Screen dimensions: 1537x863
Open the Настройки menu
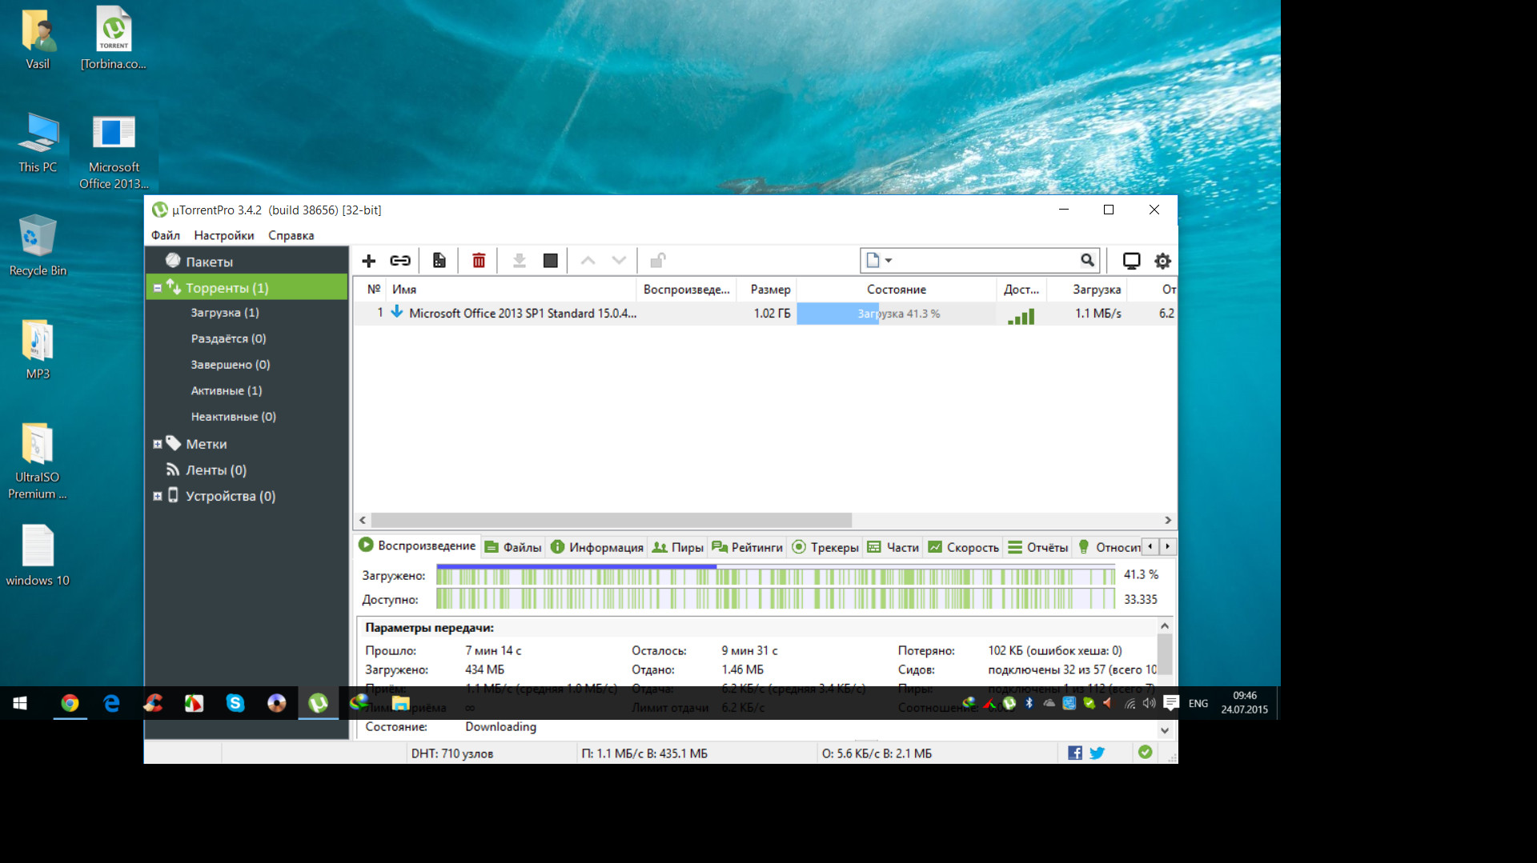223,235
